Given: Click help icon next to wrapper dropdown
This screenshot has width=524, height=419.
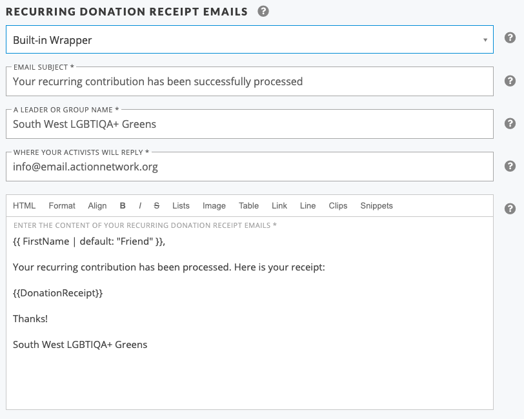Looking at the screenshot, I should [x=510, y=38].
